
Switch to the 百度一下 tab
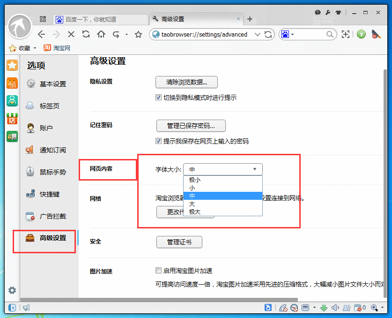coord(101,20)
